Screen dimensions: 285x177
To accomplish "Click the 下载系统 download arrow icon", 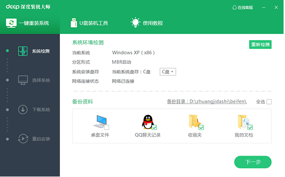I will tap(23, 110).
